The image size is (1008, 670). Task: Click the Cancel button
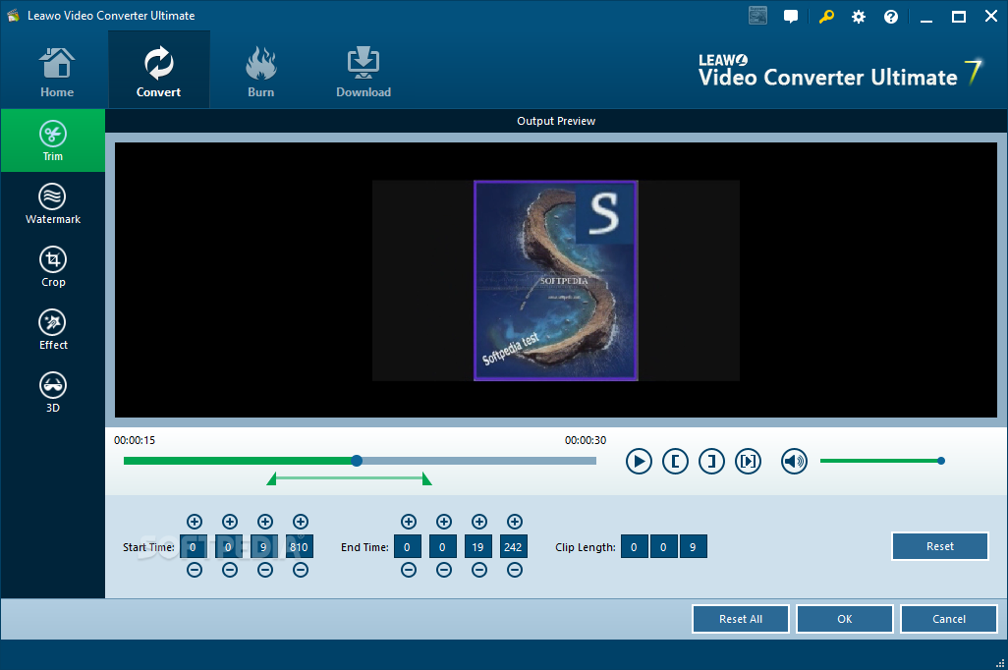949,619
